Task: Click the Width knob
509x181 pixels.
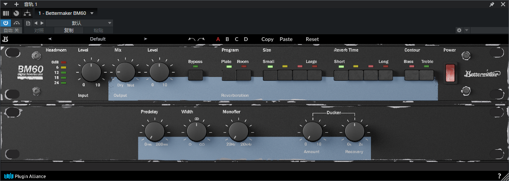Action: (x=196, y=132)
